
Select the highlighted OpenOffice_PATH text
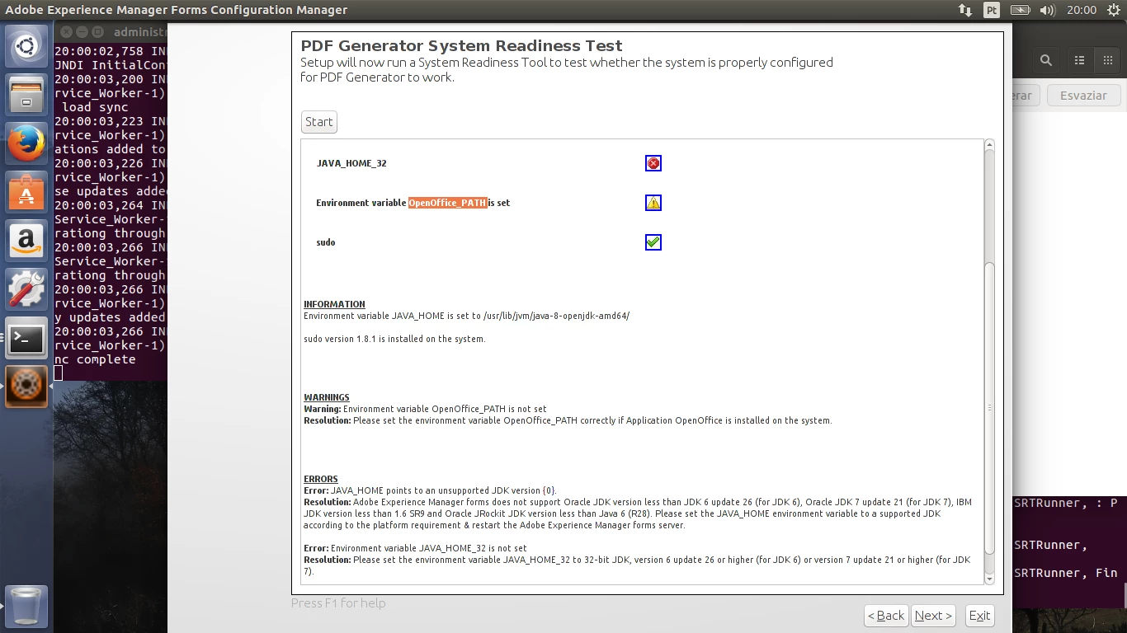coord(447,203)
